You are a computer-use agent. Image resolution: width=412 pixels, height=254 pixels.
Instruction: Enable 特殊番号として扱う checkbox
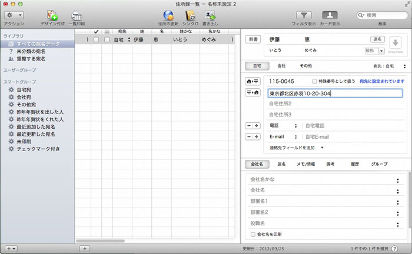[315, 81]
